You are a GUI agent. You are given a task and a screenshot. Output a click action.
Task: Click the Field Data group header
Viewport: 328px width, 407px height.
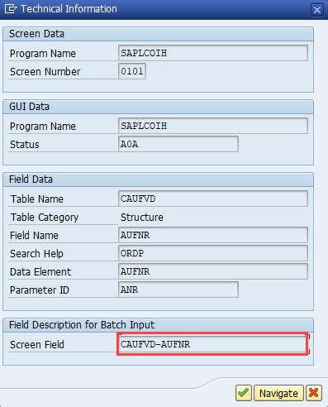(158, 180)
